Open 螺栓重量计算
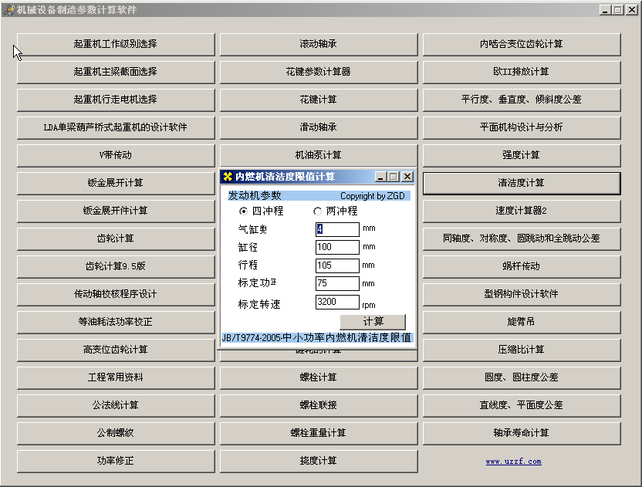Viewport: 642px width, 487px height. (319, 433)
